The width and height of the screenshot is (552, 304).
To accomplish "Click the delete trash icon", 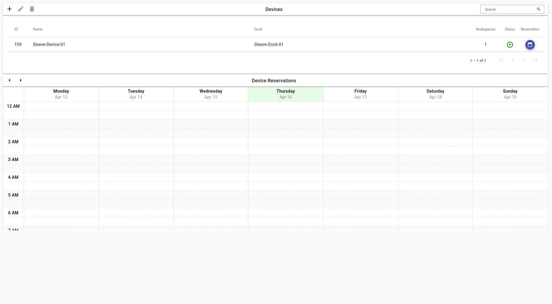I will click(x=32, y=9).
